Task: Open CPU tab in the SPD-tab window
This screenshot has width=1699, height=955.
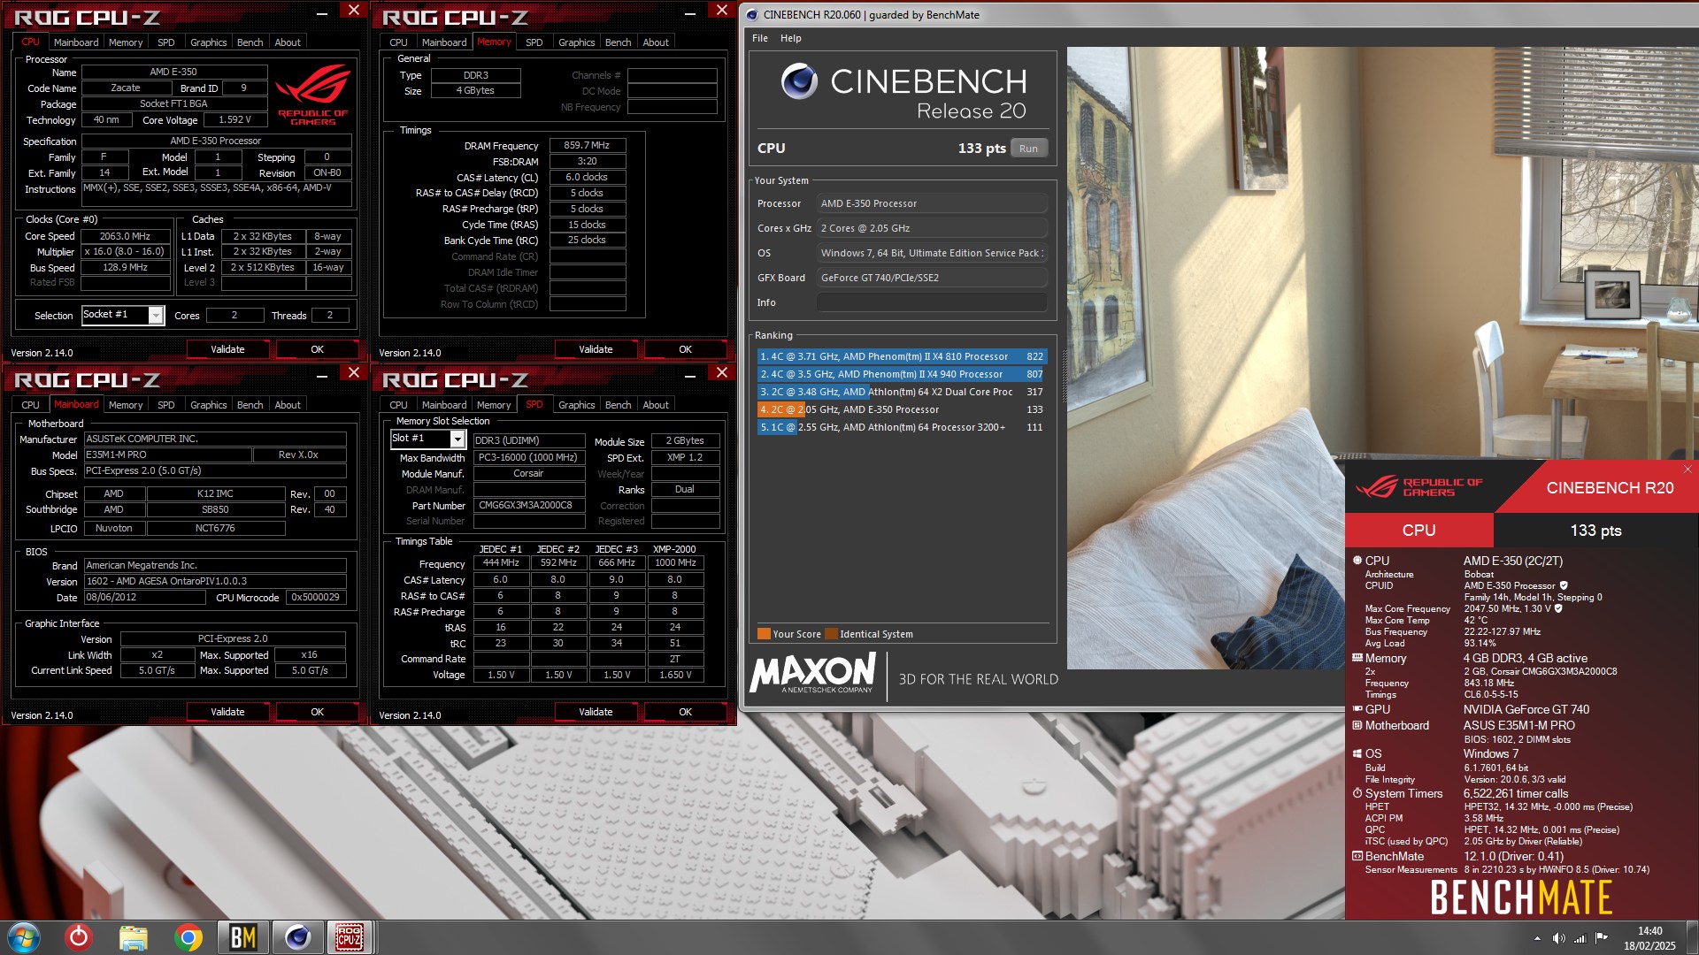Action: (x=398, y=405)
